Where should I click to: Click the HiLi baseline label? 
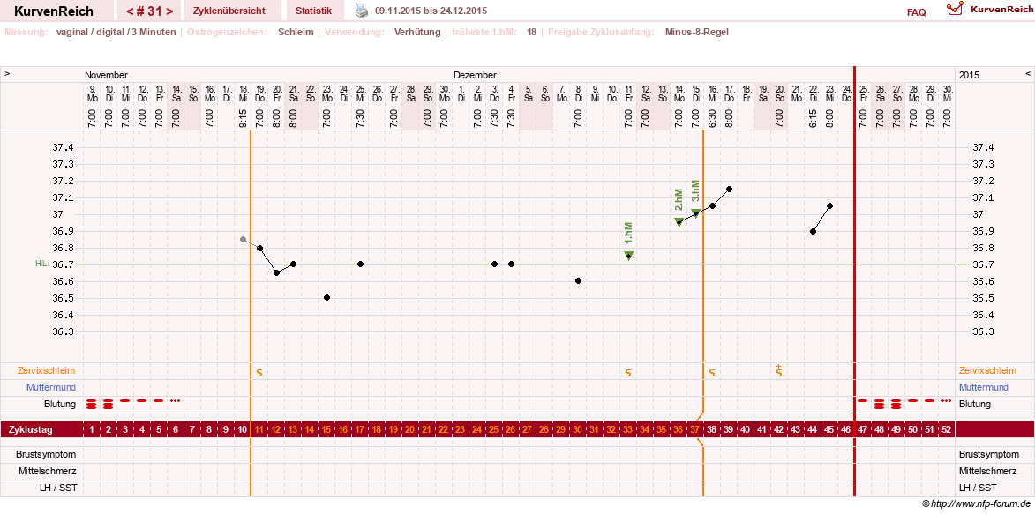pos(41,264)
